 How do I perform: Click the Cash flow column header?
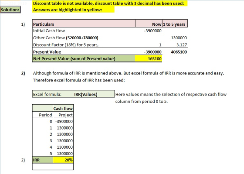[x=63, y=108]
